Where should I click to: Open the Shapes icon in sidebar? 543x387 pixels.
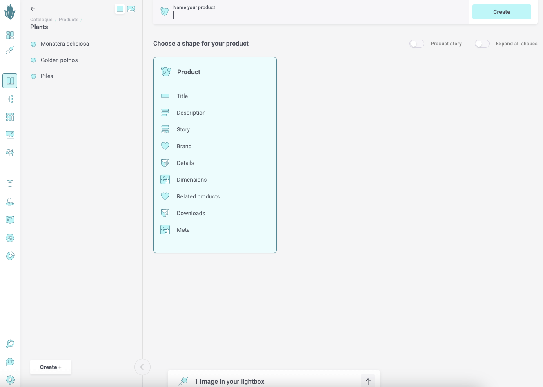click(x=10, y=153)
